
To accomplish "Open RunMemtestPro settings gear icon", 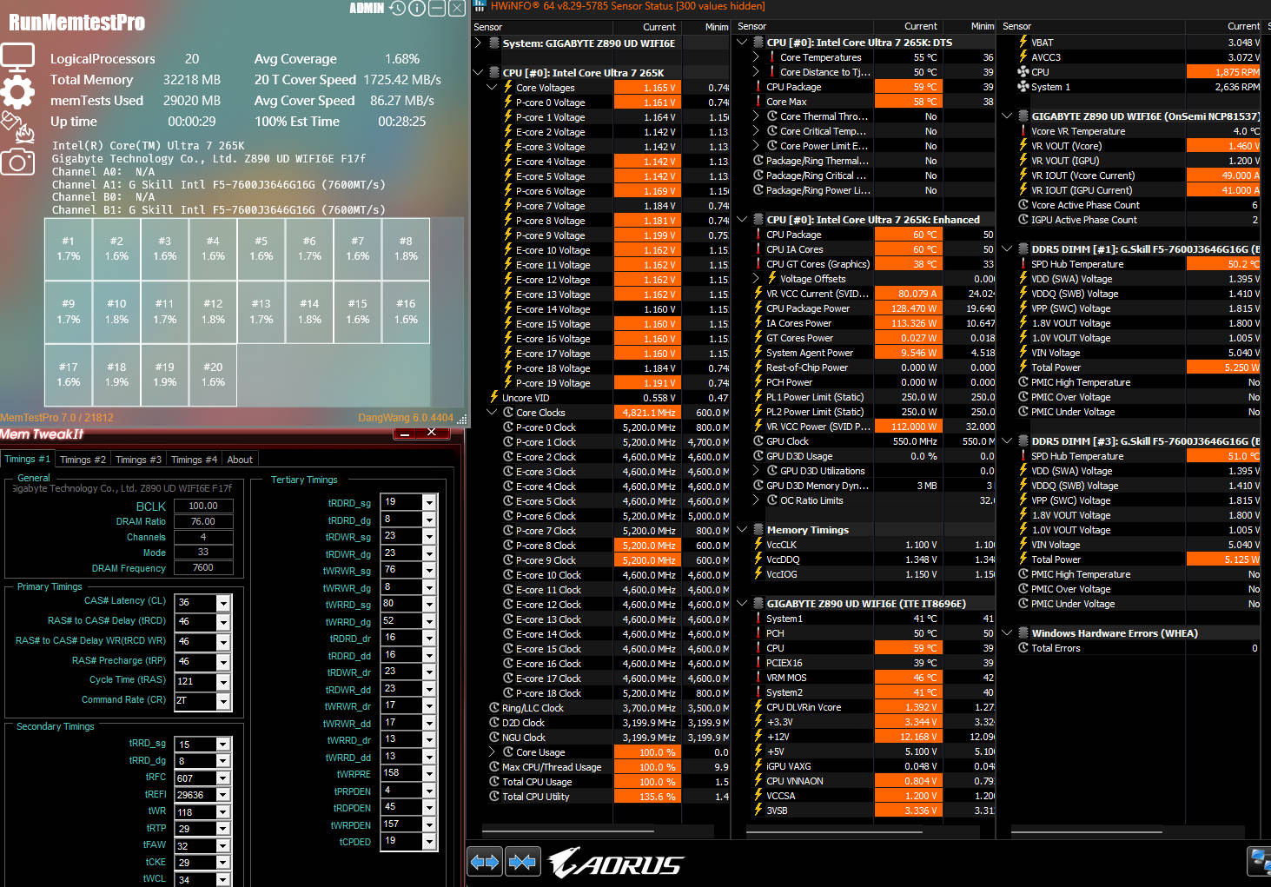I will click(x=17, y=90).
